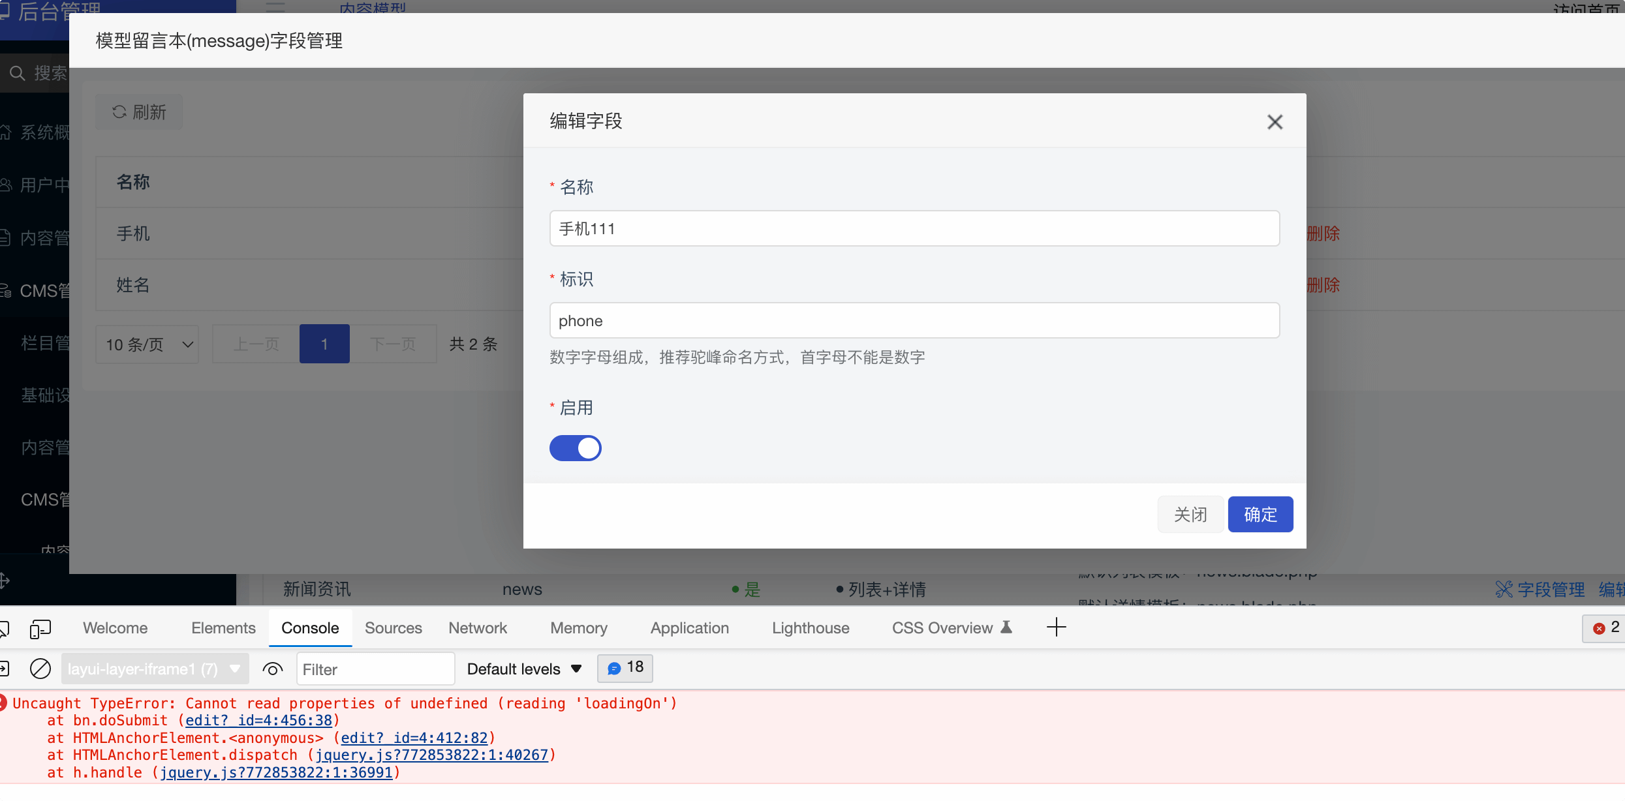Click the console Filter input

[x=375, y=669]
